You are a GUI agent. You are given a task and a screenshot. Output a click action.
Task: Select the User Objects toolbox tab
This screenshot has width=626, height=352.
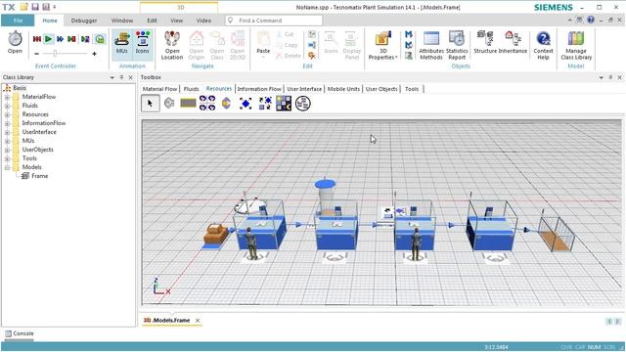click(381, 89)
